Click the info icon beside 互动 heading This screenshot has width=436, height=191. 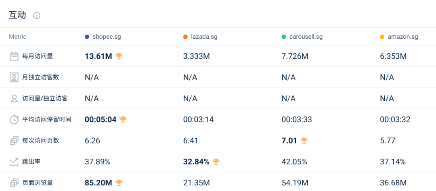coord(37,16)
